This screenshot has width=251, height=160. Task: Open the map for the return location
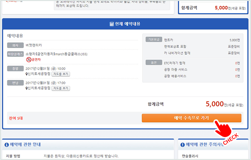pyautogui.click(x=61, y=88)
